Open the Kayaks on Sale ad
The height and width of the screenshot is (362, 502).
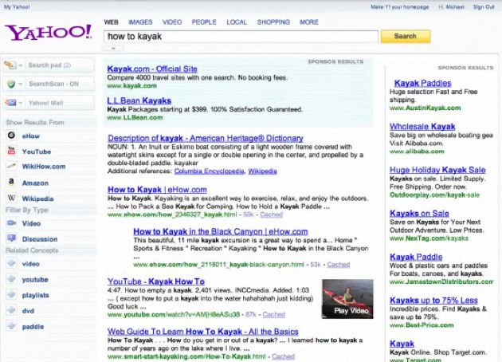point(419,214)
